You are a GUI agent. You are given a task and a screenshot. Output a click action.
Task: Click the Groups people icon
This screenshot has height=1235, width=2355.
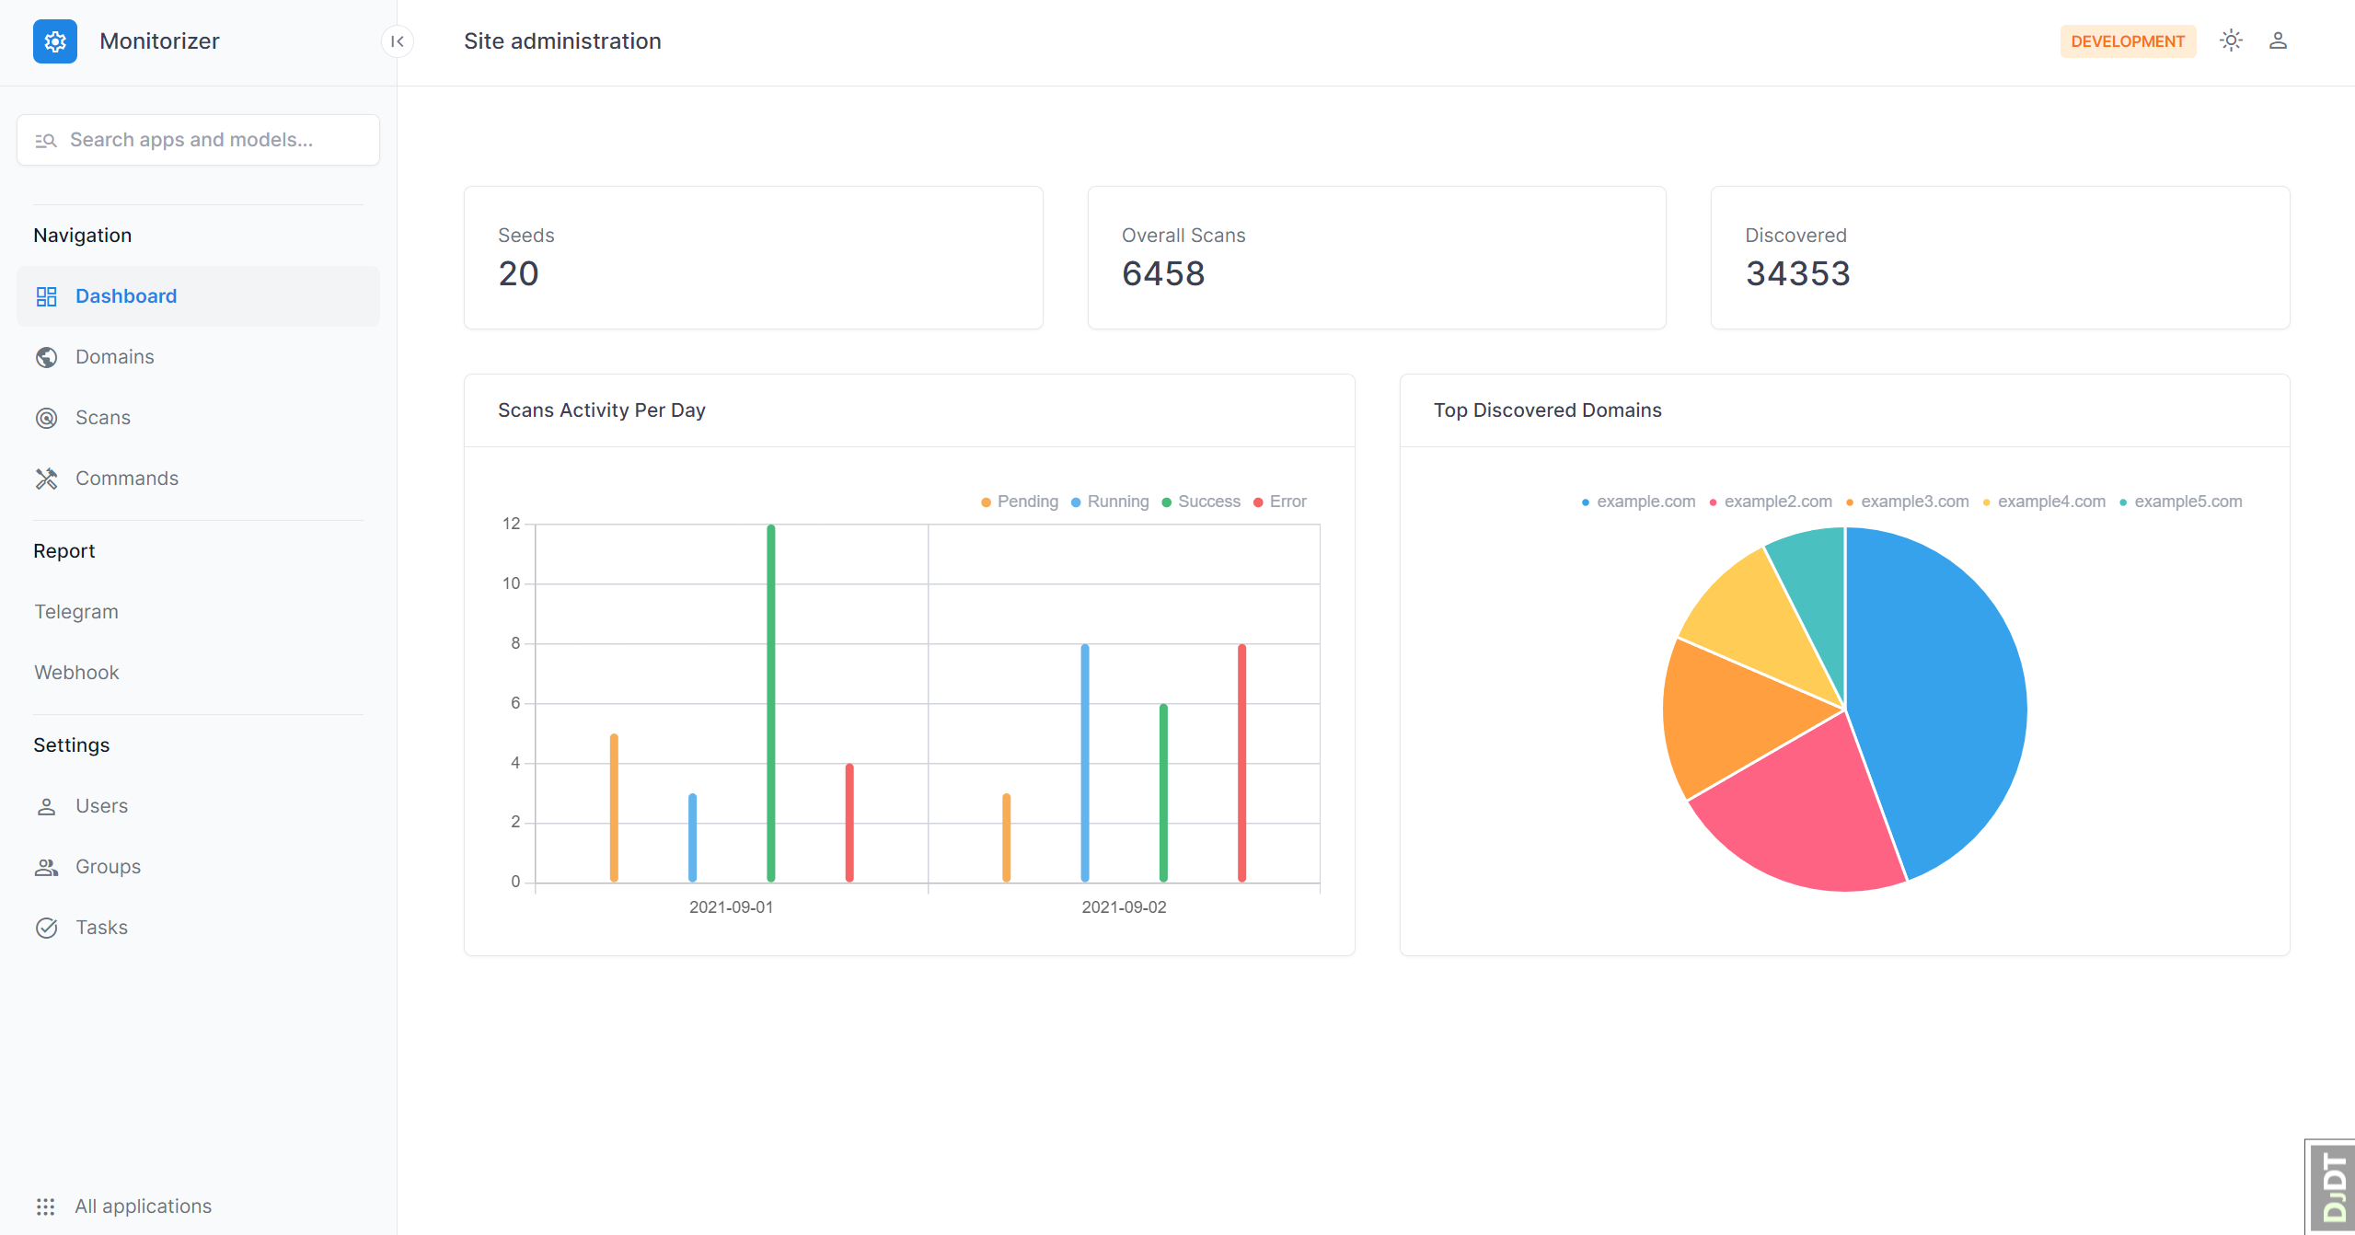pyautogui.click(x=46, y=867)
